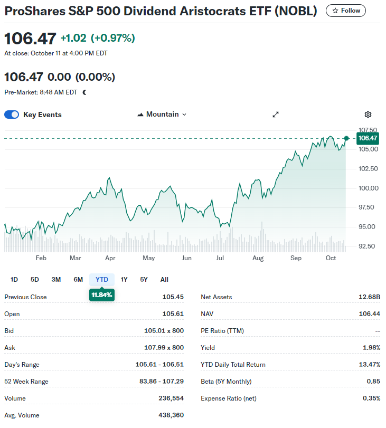Click the Beta (5Y Monthly) label
The height and width of the screenshot is (428, 386).
pyautogui.click(x=226, y=382)
